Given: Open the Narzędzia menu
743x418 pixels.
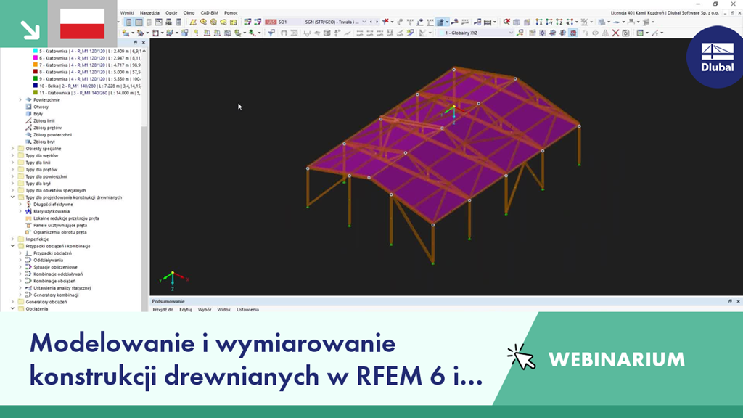Looking at the screenshot, I should click(149, 13).
